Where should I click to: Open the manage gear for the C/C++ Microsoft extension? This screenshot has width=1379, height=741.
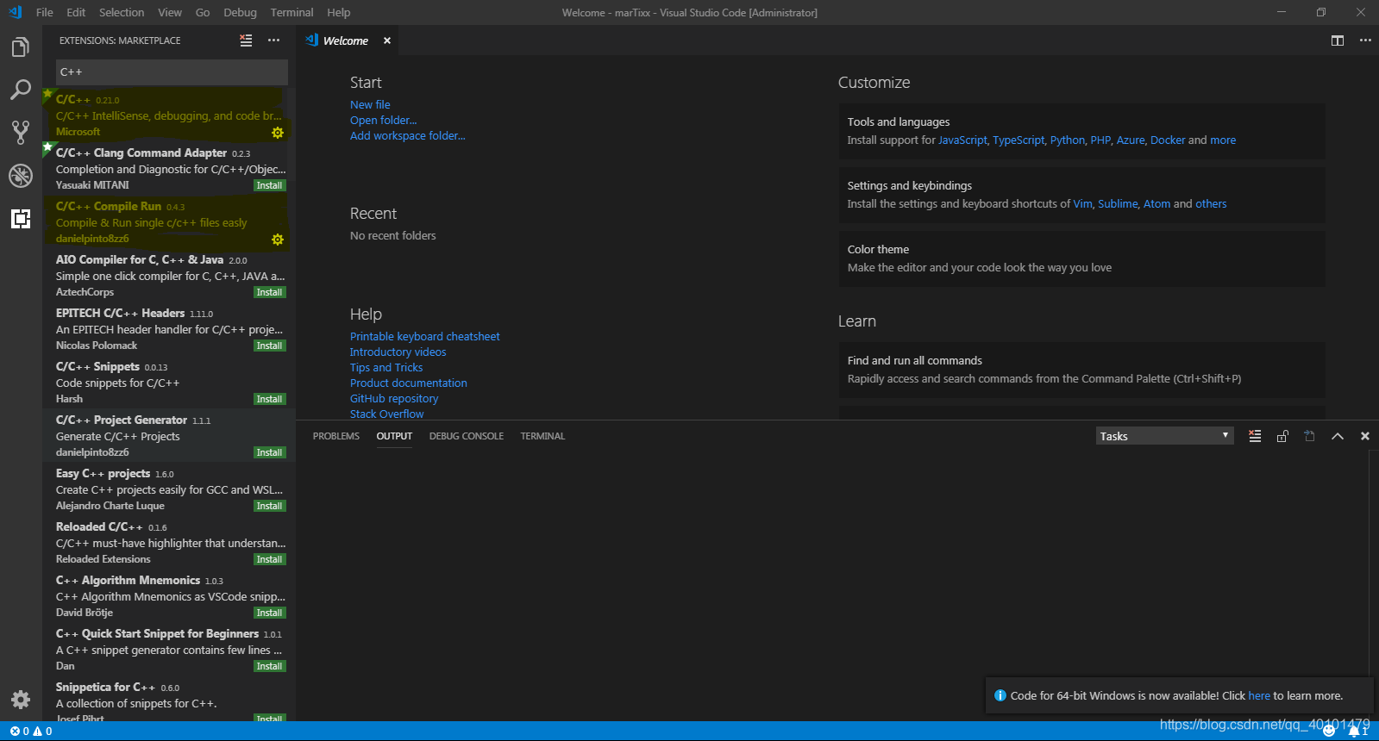[278, 133]
